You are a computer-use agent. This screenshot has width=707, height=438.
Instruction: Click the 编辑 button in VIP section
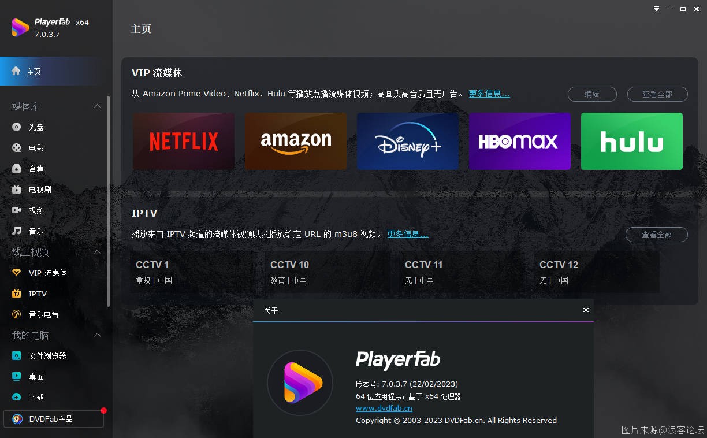592,94
